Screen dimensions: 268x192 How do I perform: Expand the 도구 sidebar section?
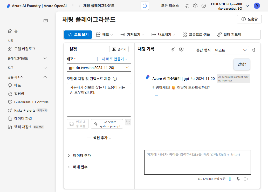pos(27,68)
